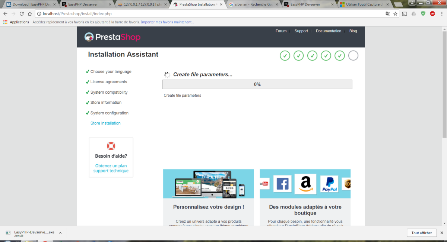Click Des modules adaptés à votre boutique heading
Viewport: 447px width, 242px height.
tap(305, 210)
